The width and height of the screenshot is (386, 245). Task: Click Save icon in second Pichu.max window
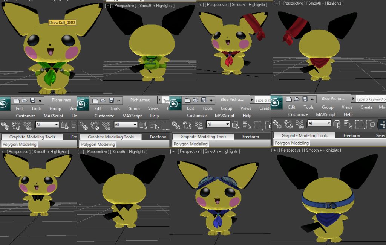111,100
